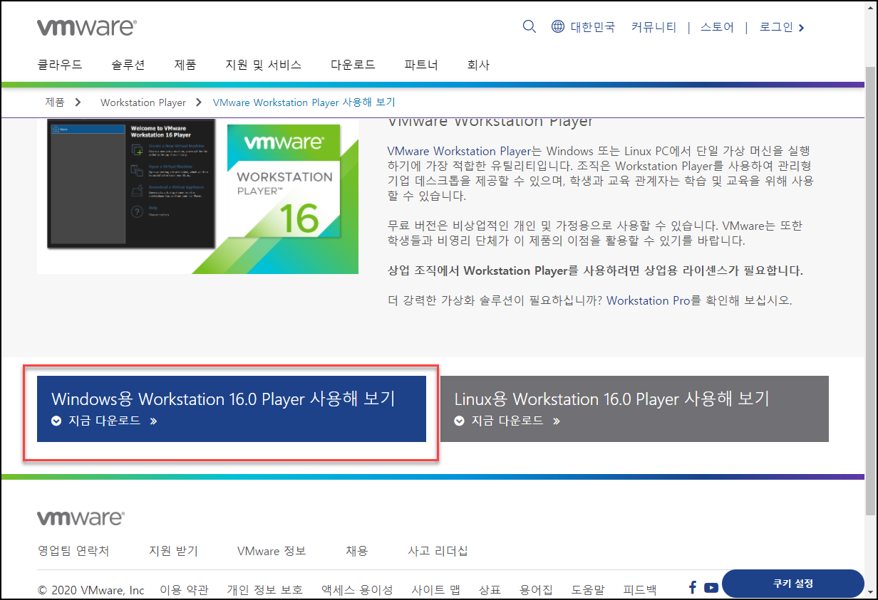Image resolution: width=878 pixels, height=600 pixels.
Task: Open the VMware 정보 footer link
Action: coord(272,551)
